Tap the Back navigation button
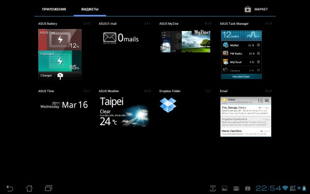This screenshot has width=310, height=194. pyautogui.click(x=10, y=188)
